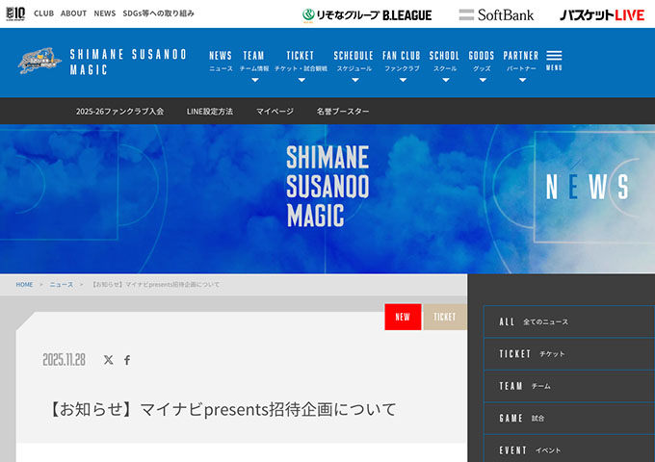The image size is (655, 462).
Task: Open 2025-26ファンクラブ入会 submenu link
Action: click(119, 112)
